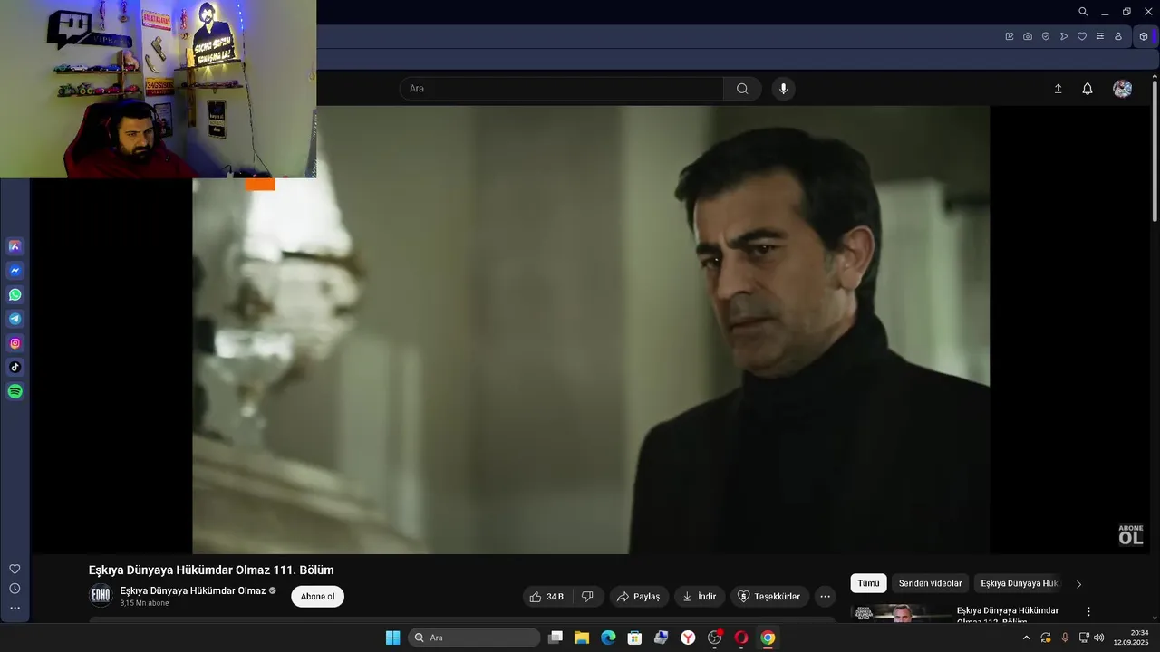Click the ABONE OL watermark in video
This screenshot has height=652, width=1160.
click(x=1130, y=535)
